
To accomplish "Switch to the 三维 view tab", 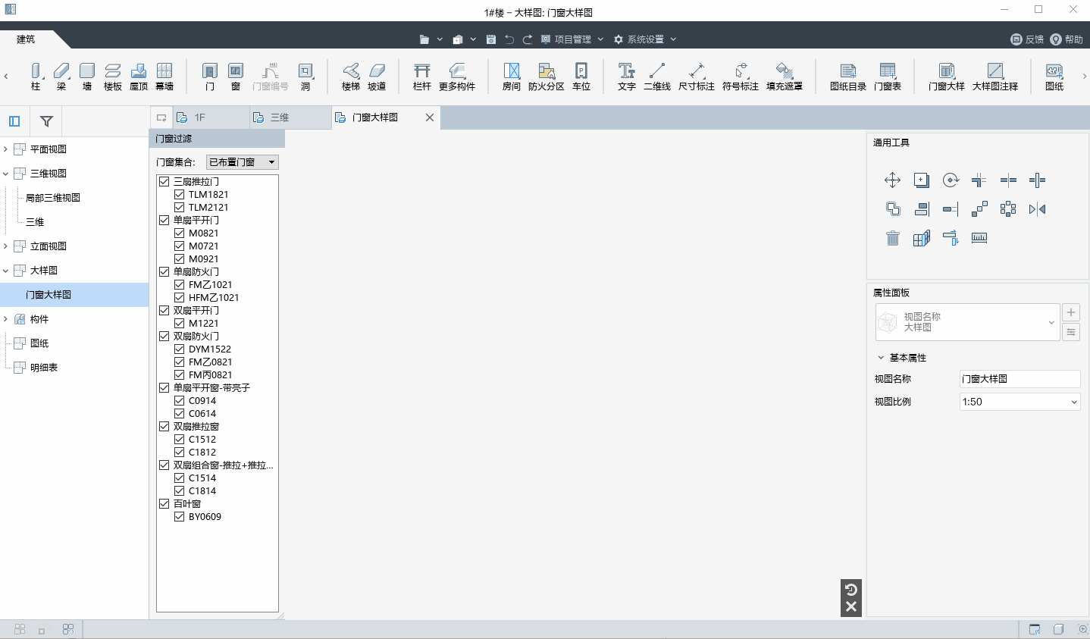I will tap(290, 117).
